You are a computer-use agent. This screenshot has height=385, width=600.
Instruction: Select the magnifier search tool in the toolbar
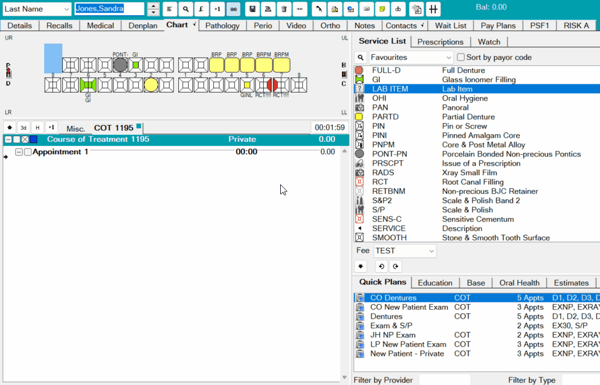pos(186,9)
